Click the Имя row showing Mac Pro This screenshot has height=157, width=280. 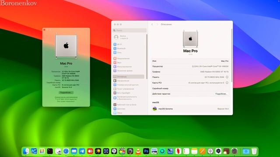[190, 61]
